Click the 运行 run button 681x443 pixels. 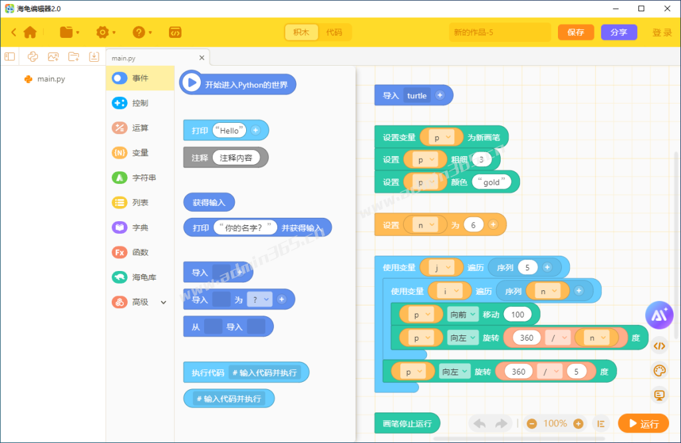[643, 424]
